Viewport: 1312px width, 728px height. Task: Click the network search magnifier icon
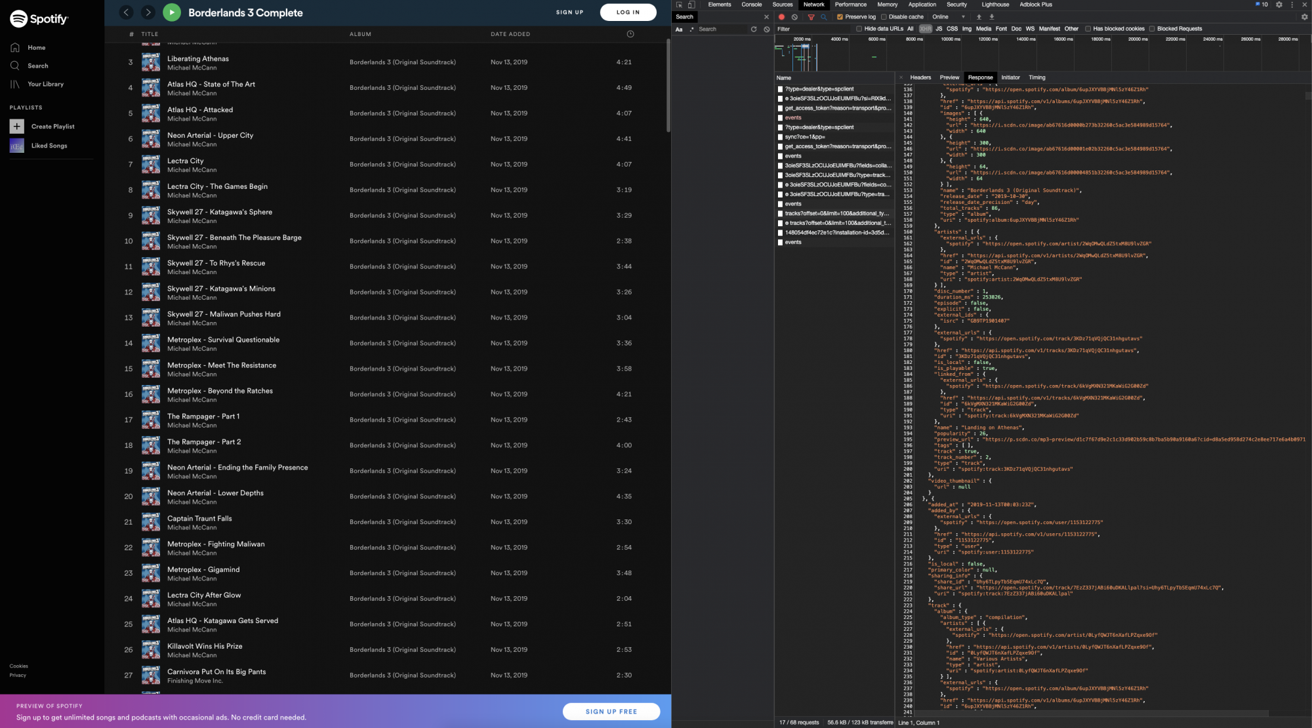pos(824,17)
